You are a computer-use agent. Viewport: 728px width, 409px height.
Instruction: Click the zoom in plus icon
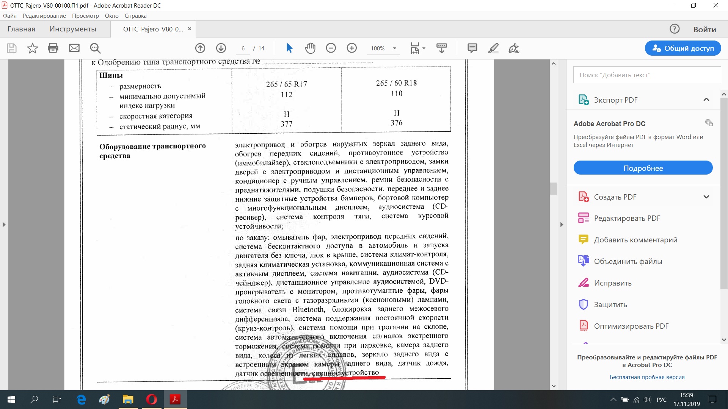[352, 48]
